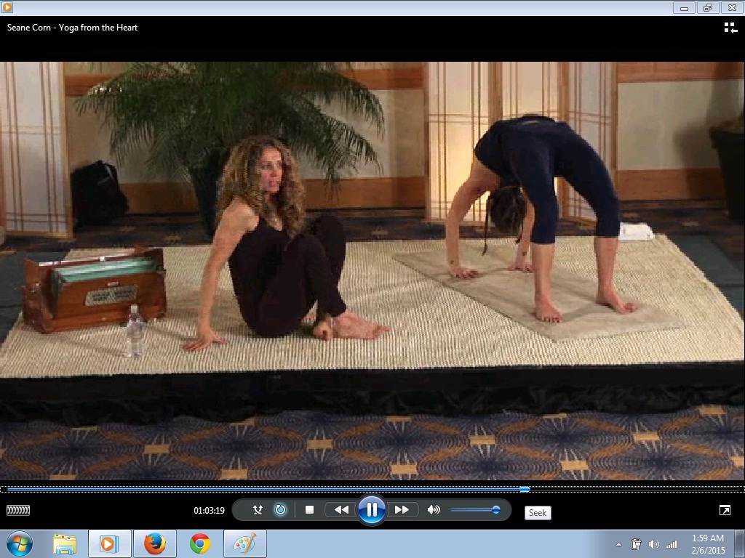Click the rewind previous button

(x=341, y=510)
